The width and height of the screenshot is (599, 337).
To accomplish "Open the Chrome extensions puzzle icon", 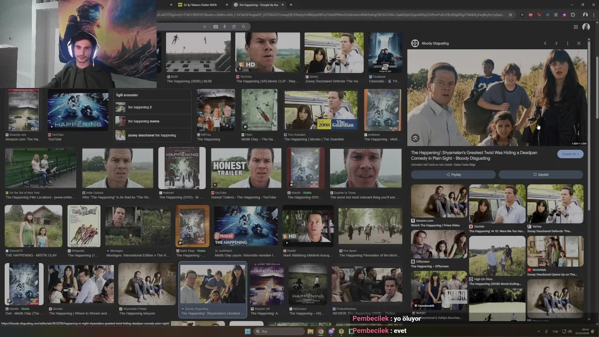I will pyautogui.click(x=572, y=15).
